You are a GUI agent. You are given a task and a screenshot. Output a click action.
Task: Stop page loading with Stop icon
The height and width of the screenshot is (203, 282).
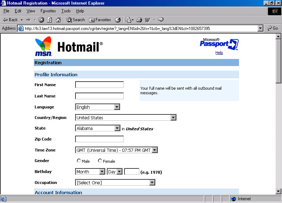pos(41,20)
